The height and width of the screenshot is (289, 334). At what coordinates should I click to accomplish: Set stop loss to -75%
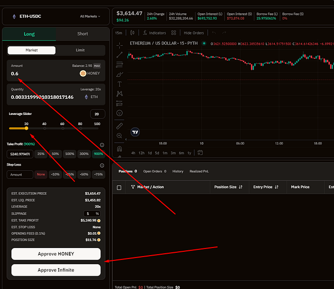pyautogui.click(x=98, y=175)
